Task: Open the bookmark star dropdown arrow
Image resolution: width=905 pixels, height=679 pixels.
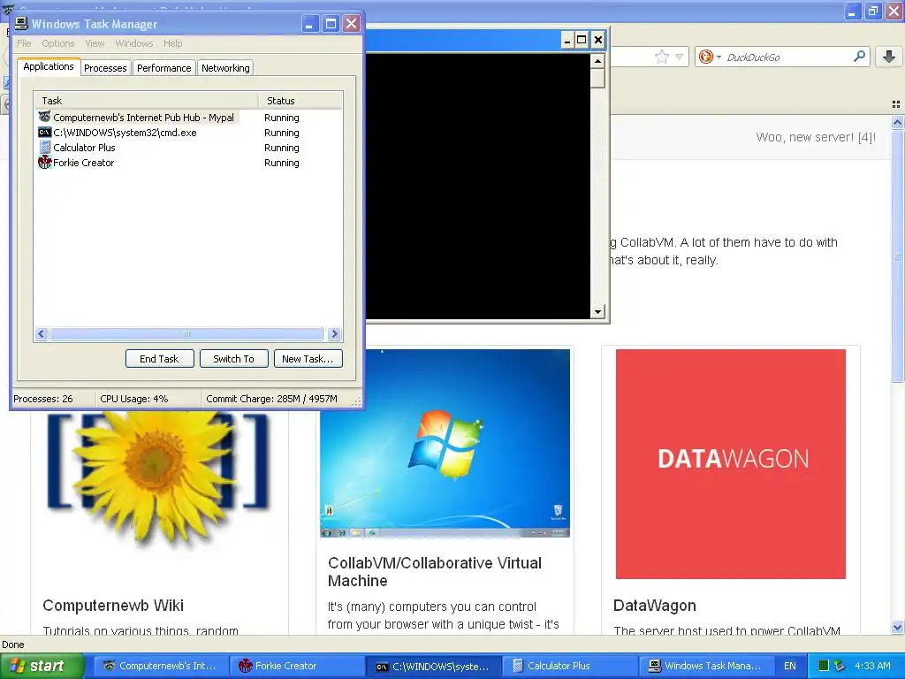Action: (x=680, y=57)
